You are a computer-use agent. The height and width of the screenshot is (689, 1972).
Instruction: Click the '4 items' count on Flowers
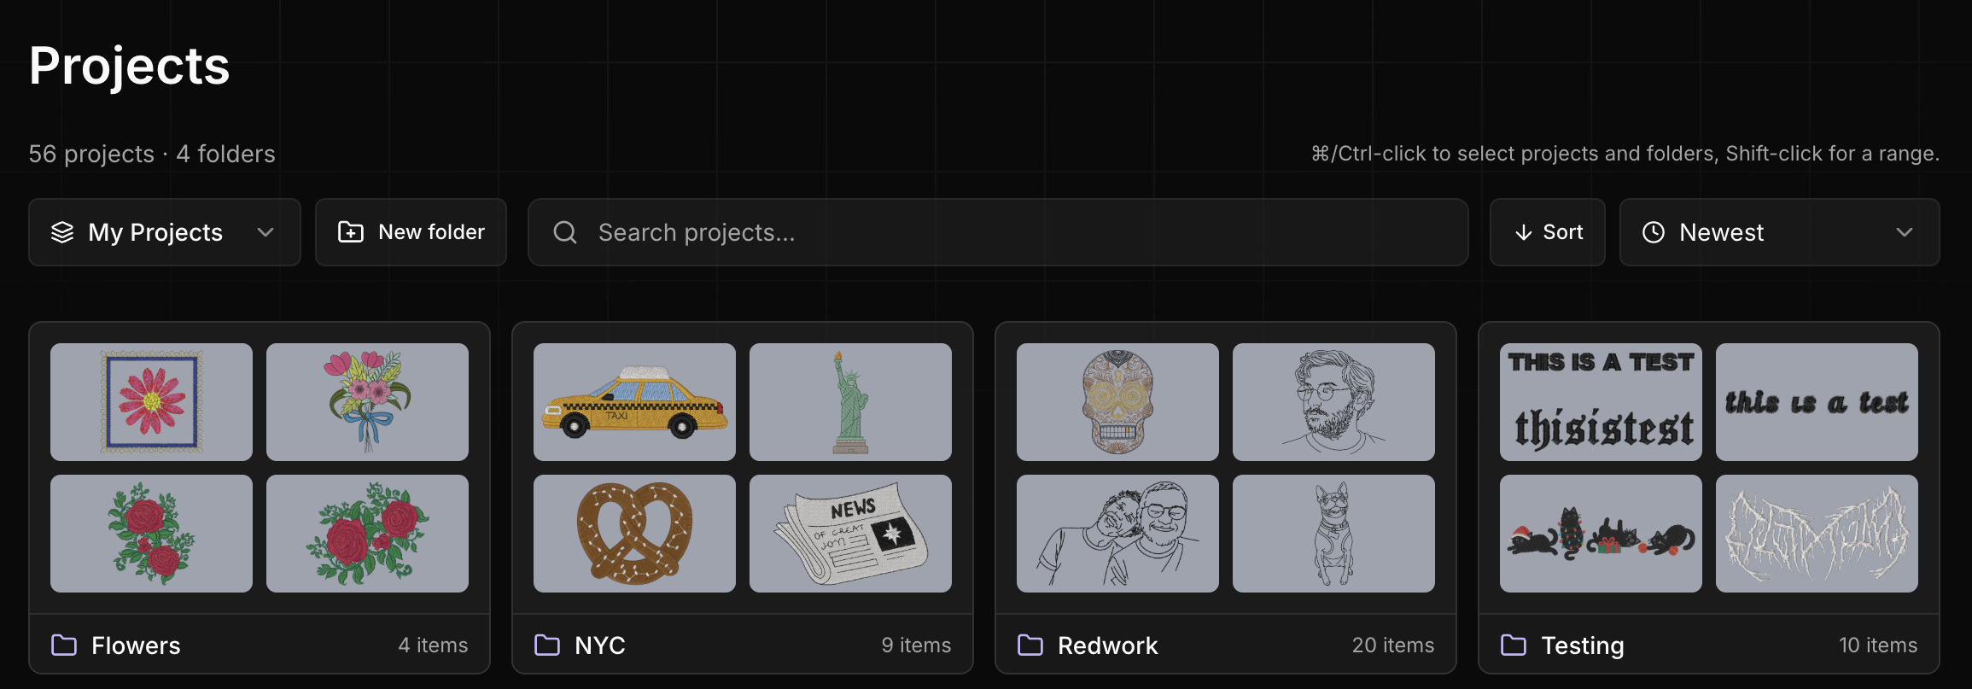coord(433,645)
